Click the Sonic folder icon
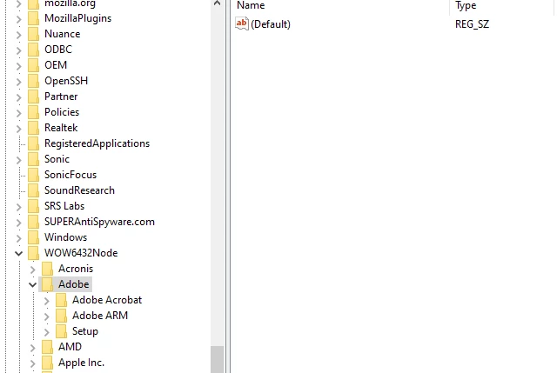 pyautogui.click(x=33, y=159)
